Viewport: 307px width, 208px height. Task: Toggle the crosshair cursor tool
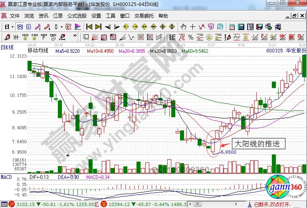tap(193, 27)
